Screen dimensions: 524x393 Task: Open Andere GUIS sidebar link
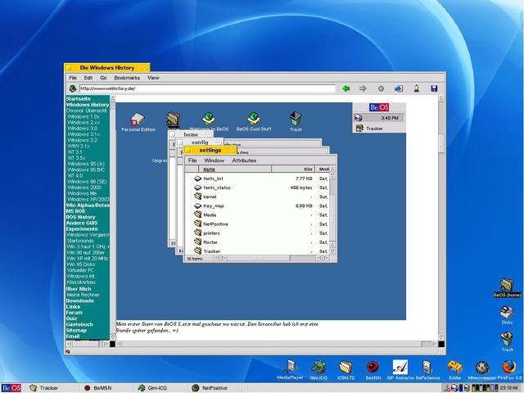point(82,223)
